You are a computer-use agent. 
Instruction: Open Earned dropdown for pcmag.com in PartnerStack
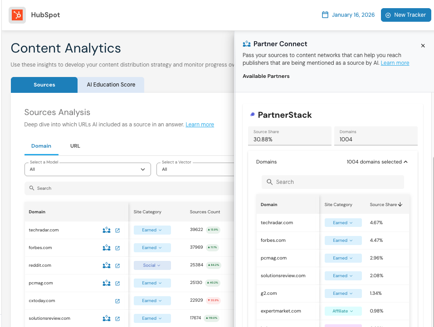343,258
